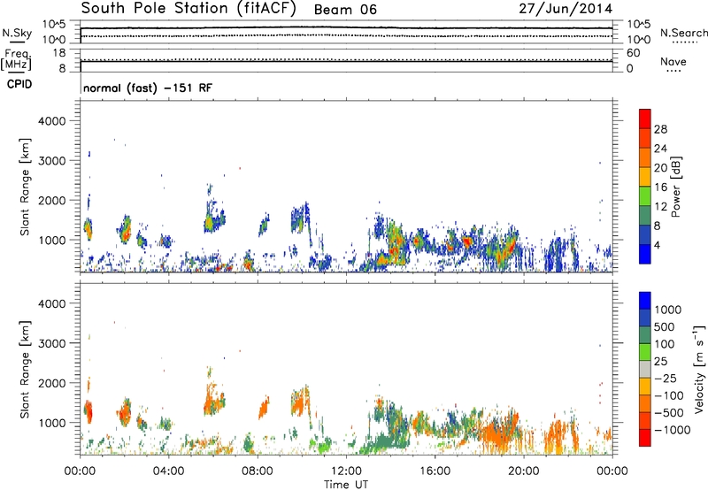Screen dimensions: 708x490
Task: Click the date '27/Jun/2014'
Action: click(x=566, y=9)
